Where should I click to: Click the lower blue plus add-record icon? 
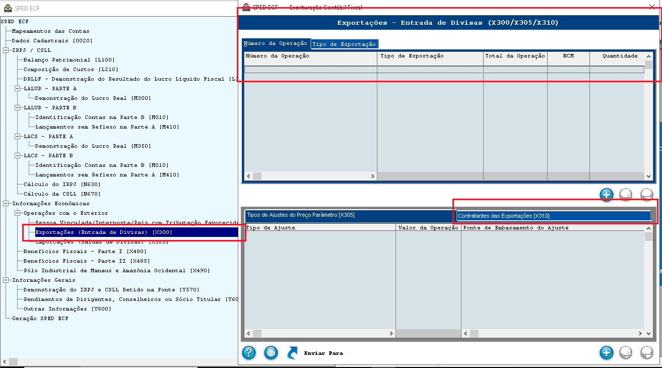pos(607,353)
